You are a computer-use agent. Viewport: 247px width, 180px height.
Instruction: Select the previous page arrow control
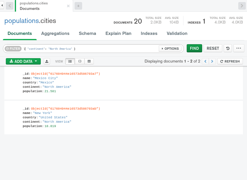(205, 61)
